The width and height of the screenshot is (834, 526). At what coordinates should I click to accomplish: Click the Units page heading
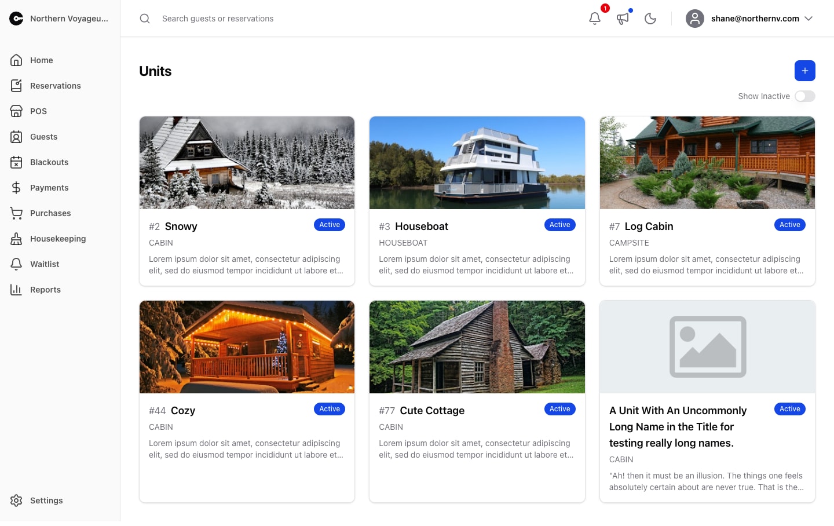155,71
